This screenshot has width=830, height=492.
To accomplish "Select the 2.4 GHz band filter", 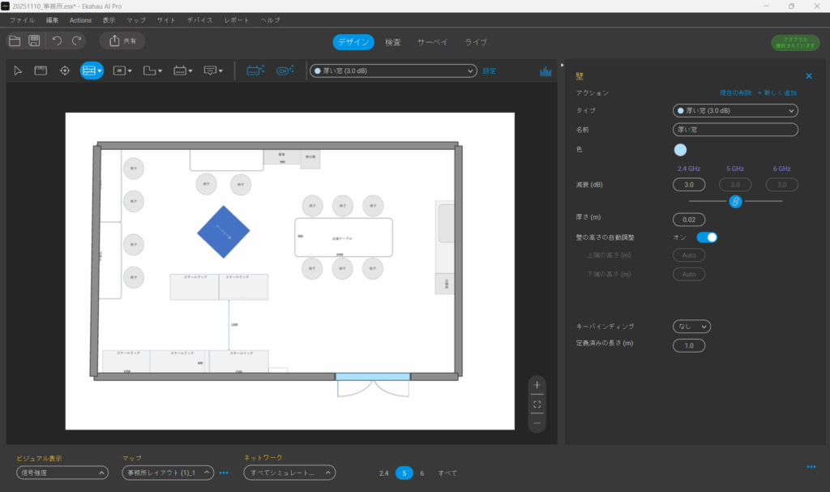I will pos(383,473).
